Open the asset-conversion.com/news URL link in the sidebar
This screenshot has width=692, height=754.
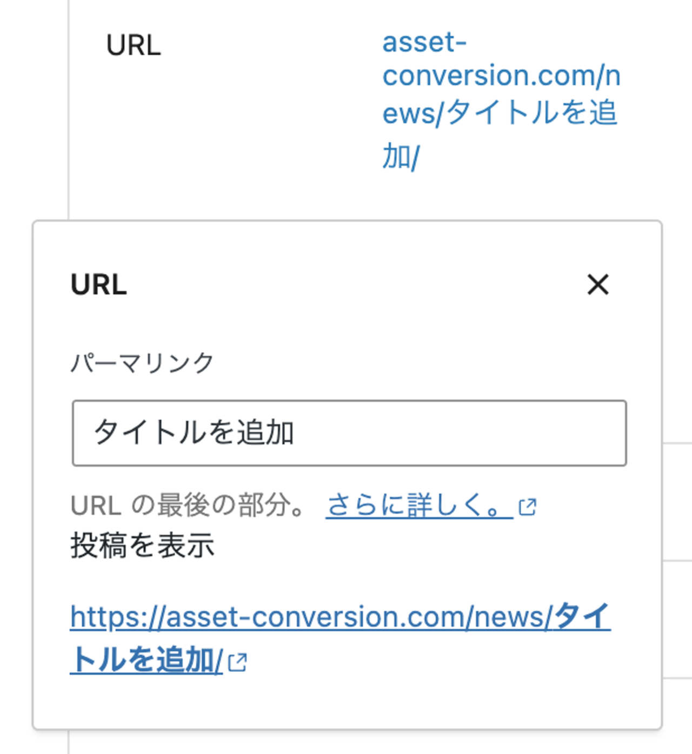tap(501, 99)
